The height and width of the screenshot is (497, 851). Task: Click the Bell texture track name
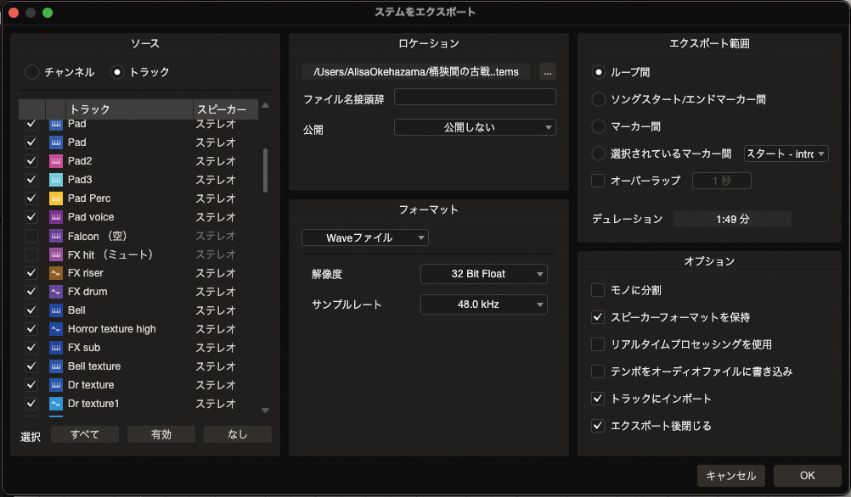click(94, 366)
